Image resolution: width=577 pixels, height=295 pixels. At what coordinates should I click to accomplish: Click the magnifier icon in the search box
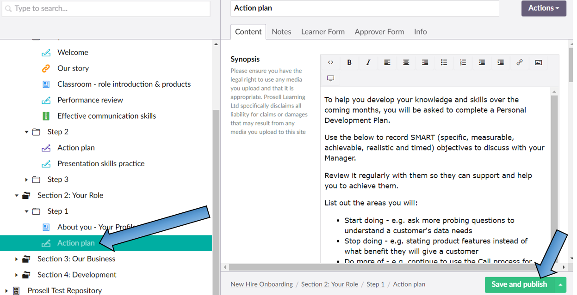pyautogui.click(x=8, y=9)
